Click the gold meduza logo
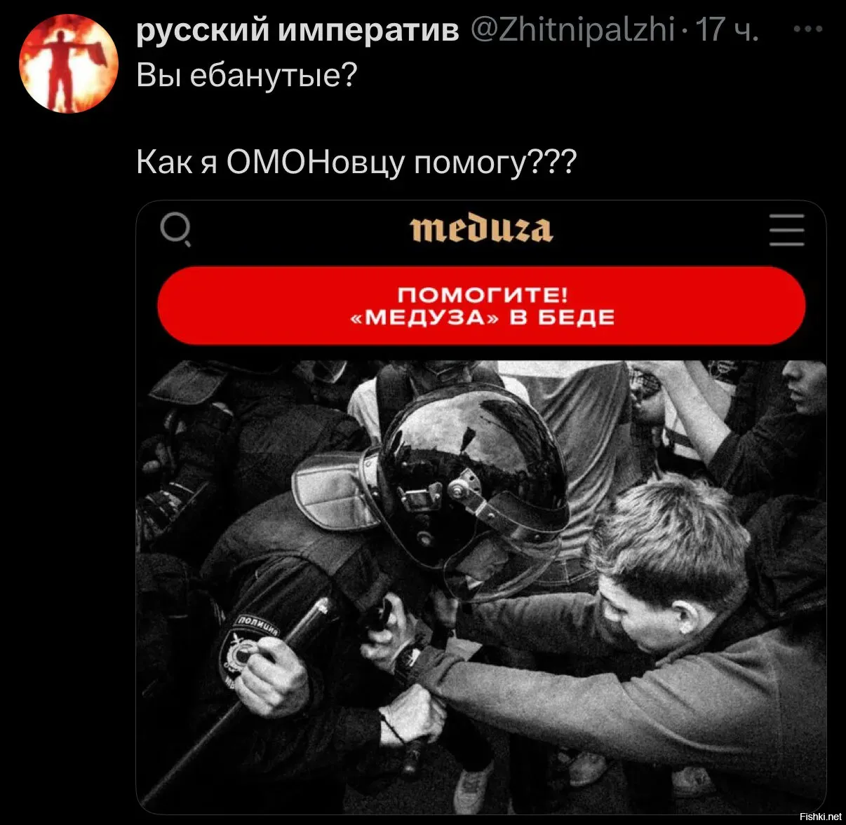Image resolution: width=846 pixels, height=825 pixels. (x=481, y=229)
